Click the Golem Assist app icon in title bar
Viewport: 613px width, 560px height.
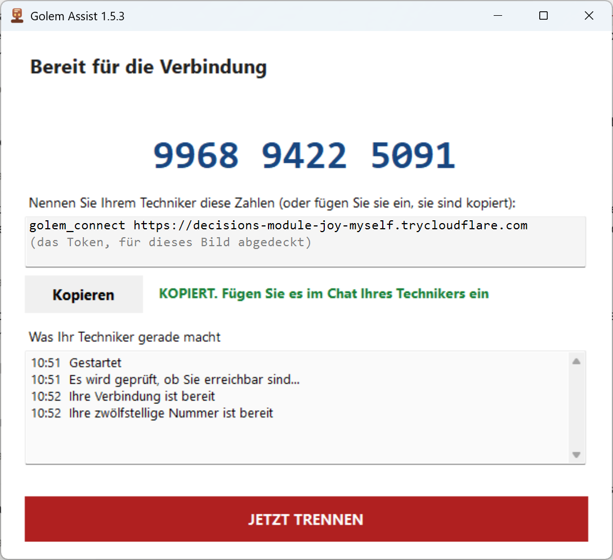17,16
